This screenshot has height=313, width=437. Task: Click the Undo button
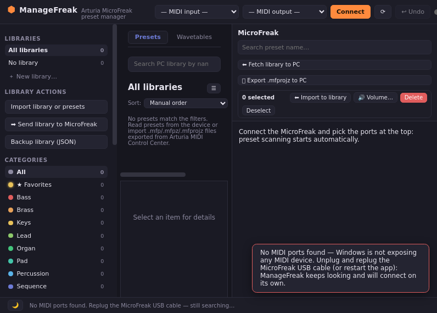tap(413, 12)
